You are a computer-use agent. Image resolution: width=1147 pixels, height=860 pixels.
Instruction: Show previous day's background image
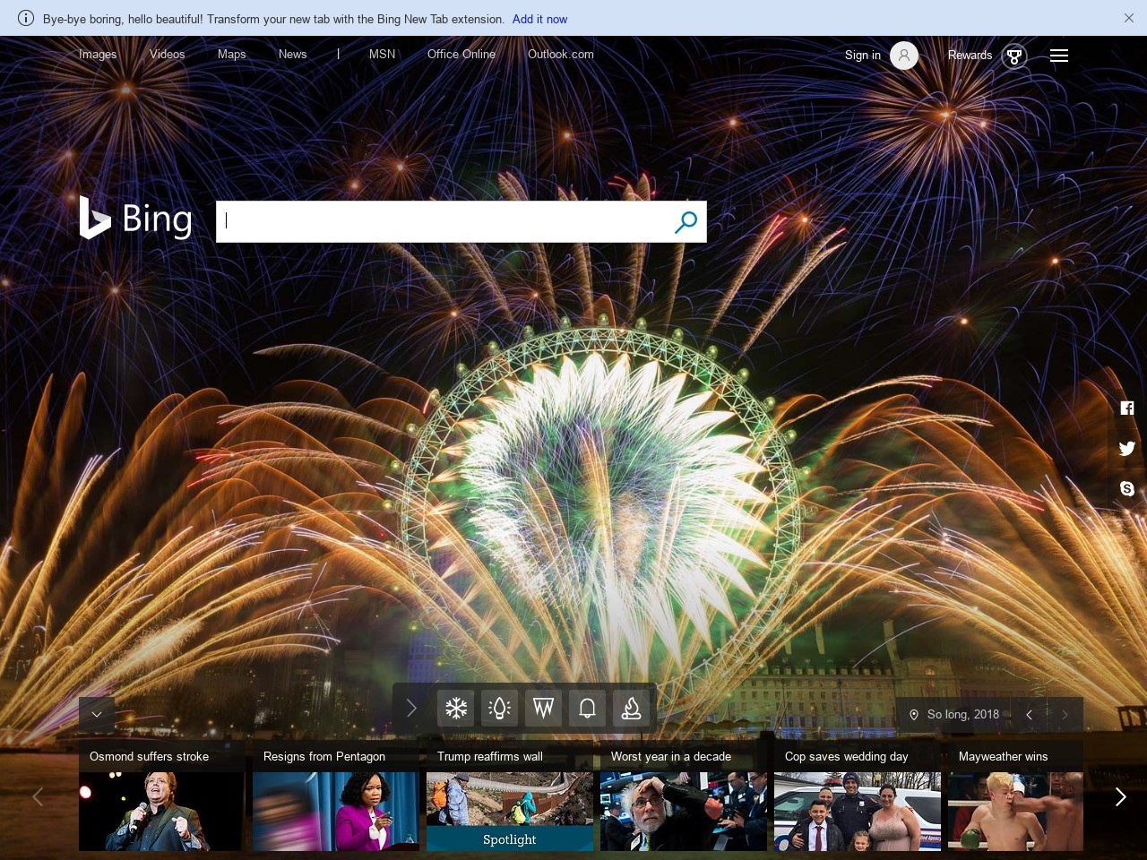(1029, 715)
